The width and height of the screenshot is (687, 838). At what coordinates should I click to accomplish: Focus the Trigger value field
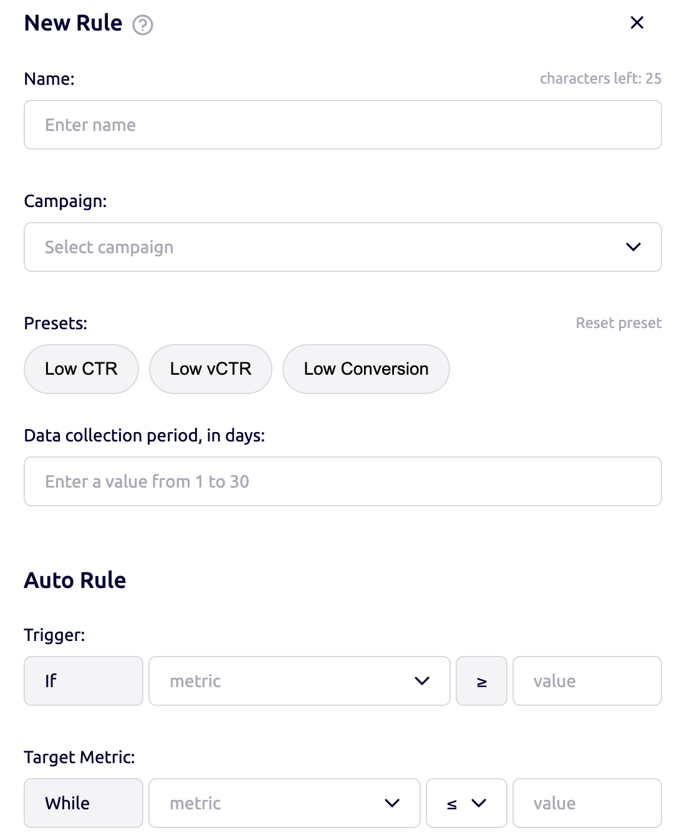pyautogui.click(x=587, y=681)
